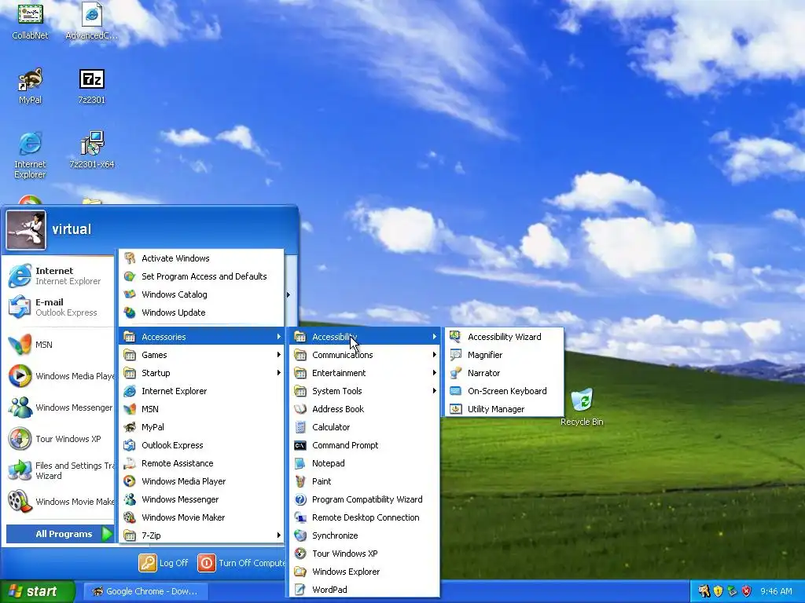Viewport: 805px width, 603px height.
Task: Expand the Startup submenu
Action: pyautogui.click(x=201, y=373)
